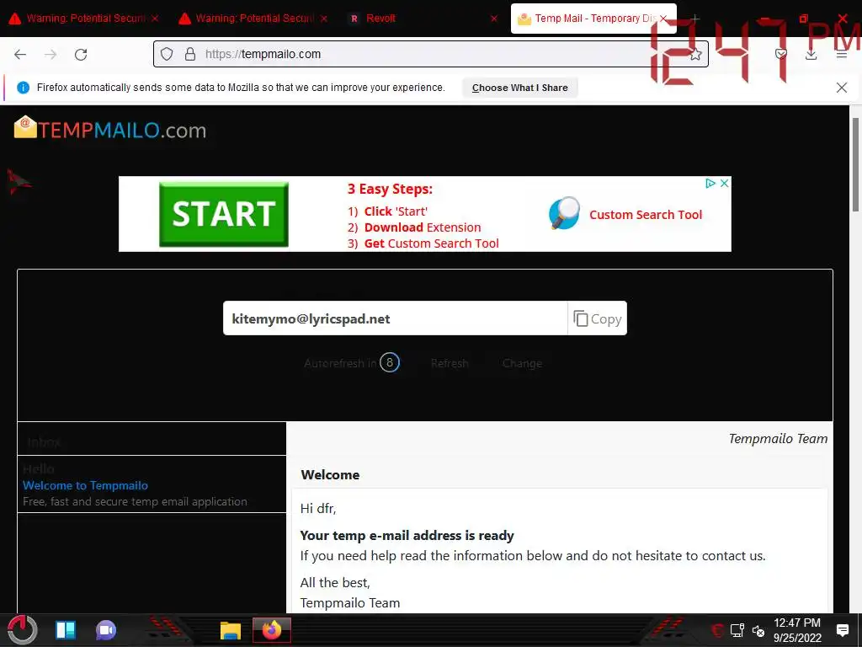
Task: Click the magnifier icon in the ad
Action: coord(564,213)
